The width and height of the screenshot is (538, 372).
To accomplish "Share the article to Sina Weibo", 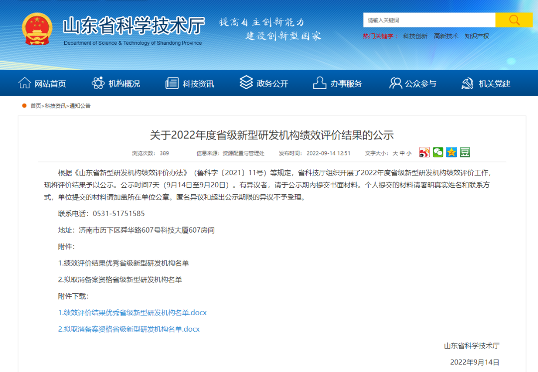I will (x=424, y=152).
